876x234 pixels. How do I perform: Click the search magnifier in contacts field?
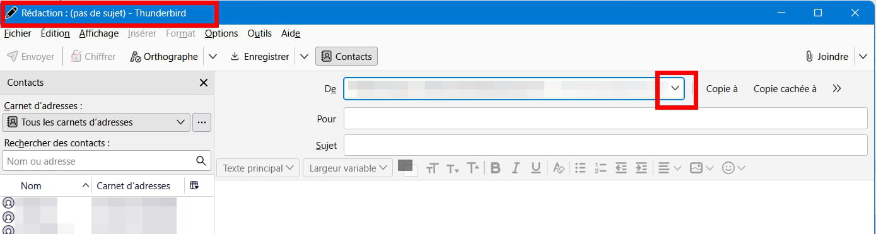click(x=201, y=161)
